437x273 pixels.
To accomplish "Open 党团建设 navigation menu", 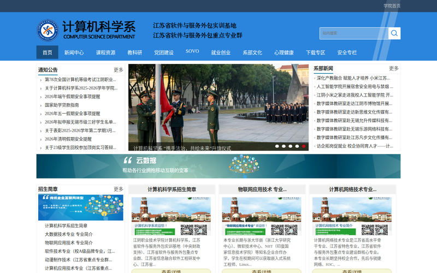I will [x=164, y=52].
